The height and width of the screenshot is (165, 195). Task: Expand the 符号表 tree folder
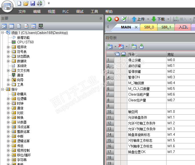[8, 52]
